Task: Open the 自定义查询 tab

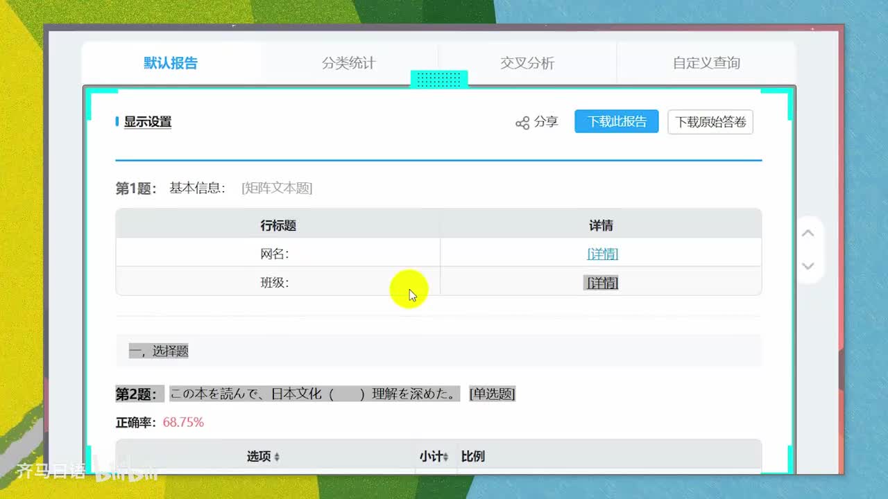Action: pos(706,63)
